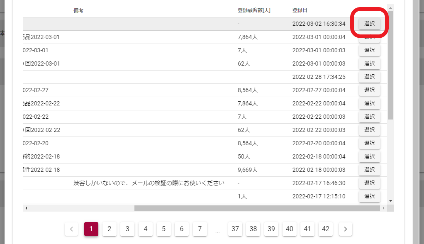Choose 選択 on 9,669人 row
Image resolution: width=424 pixels, height=244 pixels.
click(x=369, y=170)
